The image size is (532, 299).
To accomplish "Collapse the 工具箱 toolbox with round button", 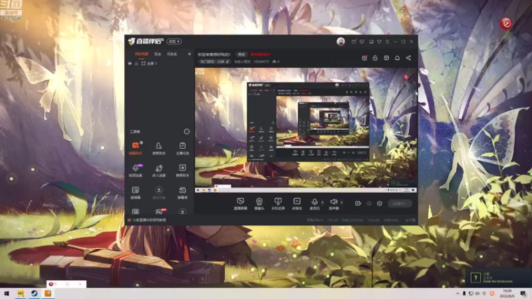I will pos(187,132).
